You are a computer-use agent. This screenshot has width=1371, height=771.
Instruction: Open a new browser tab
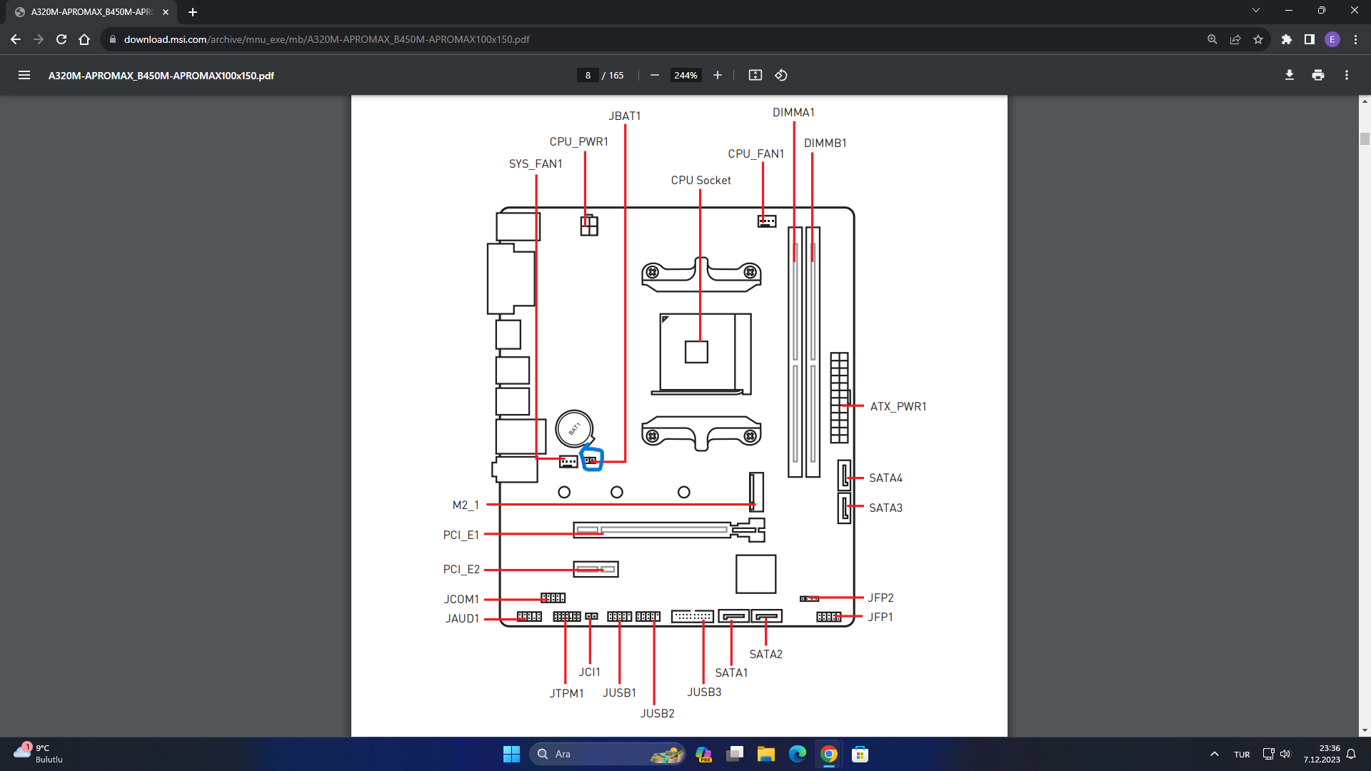pyautogui.click(x=192, y=12)
